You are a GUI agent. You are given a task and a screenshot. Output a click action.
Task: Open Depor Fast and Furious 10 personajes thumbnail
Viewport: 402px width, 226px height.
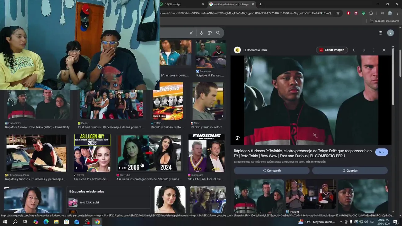[x=111, y=104]
